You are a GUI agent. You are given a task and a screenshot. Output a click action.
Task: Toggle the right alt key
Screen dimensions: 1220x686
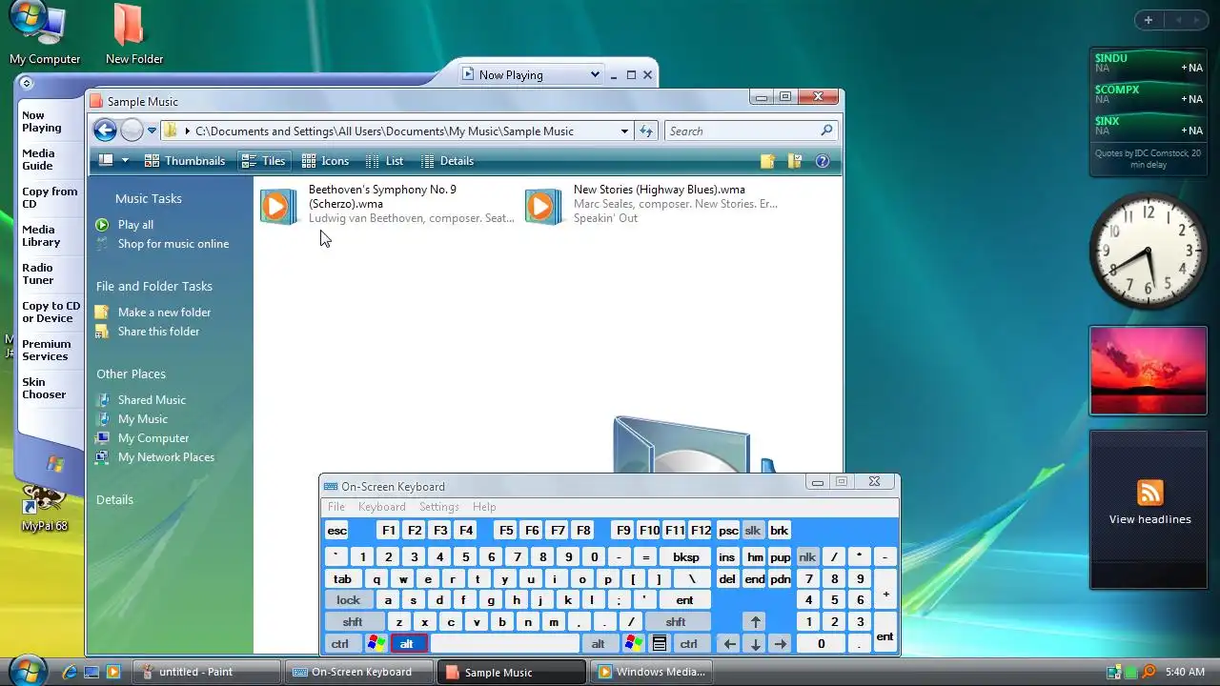tap(599, 644)
